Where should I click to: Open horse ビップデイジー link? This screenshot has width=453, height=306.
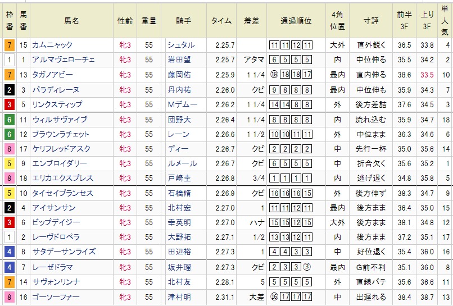56,222
